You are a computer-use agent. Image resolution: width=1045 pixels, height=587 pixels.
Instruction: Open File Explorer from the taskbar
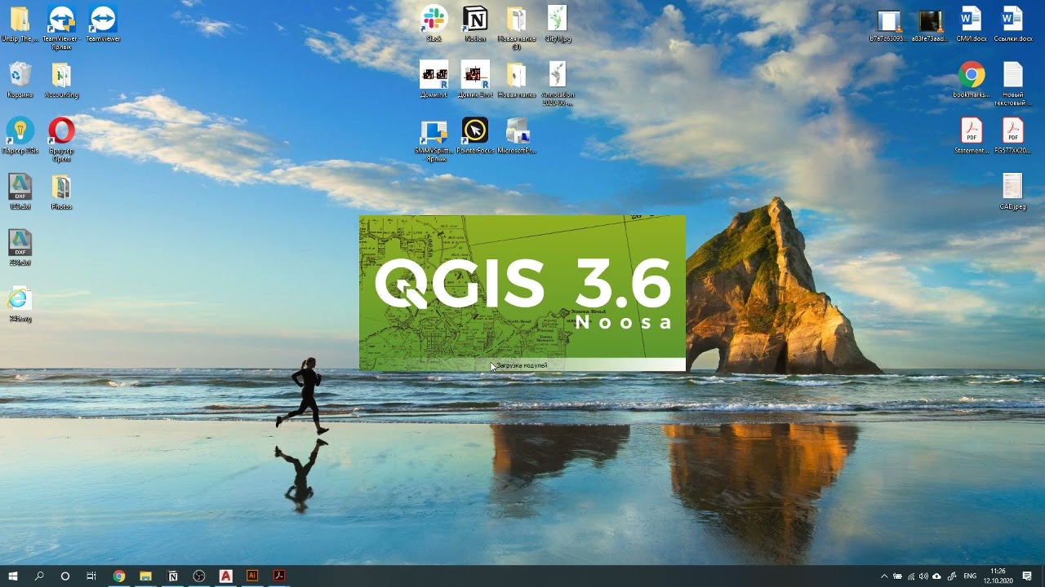(x=145, y=576)
